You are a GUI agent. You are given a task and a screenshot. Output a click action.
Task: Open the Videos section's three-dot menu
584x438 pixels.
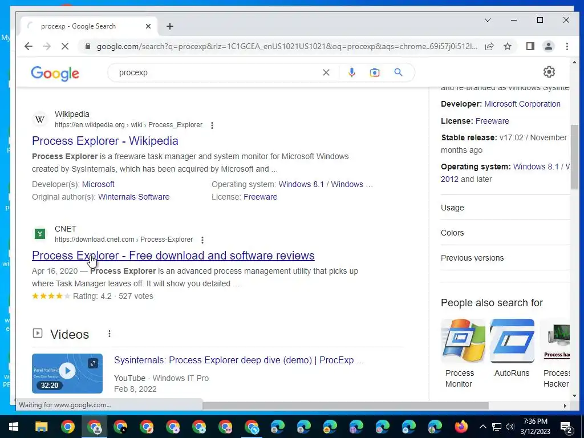click(x=109, y=334)
